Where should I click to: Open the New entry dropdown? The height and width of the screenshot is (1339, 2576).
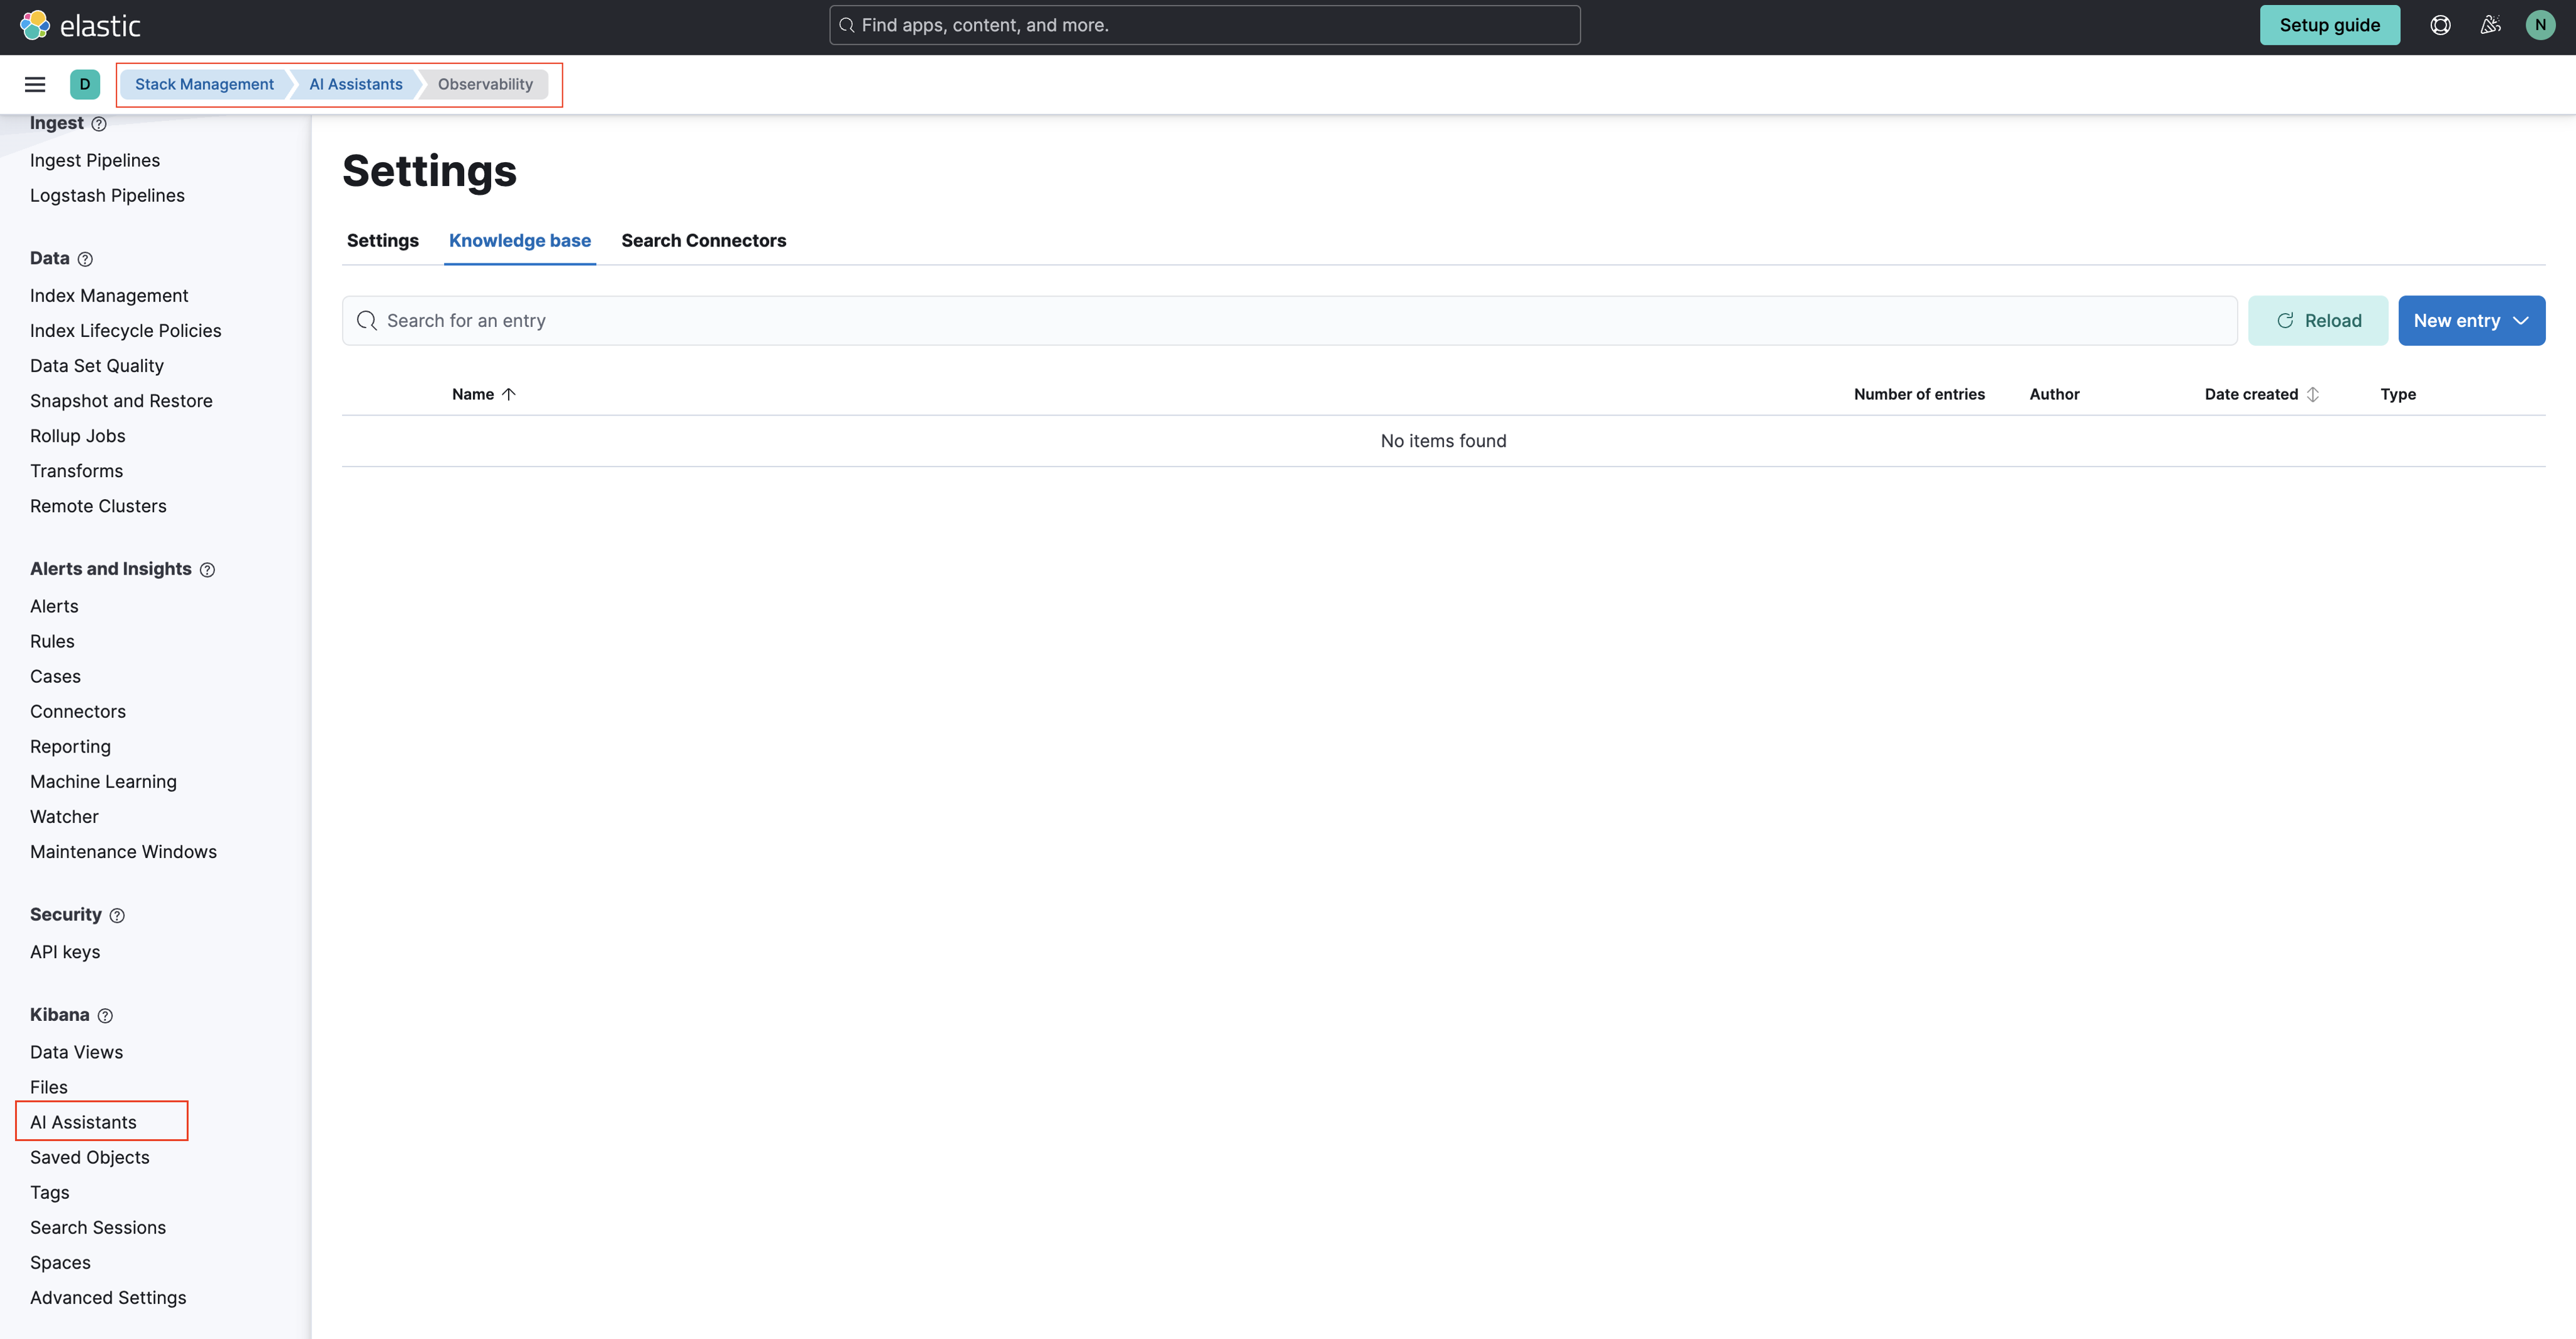point(2471,320)
